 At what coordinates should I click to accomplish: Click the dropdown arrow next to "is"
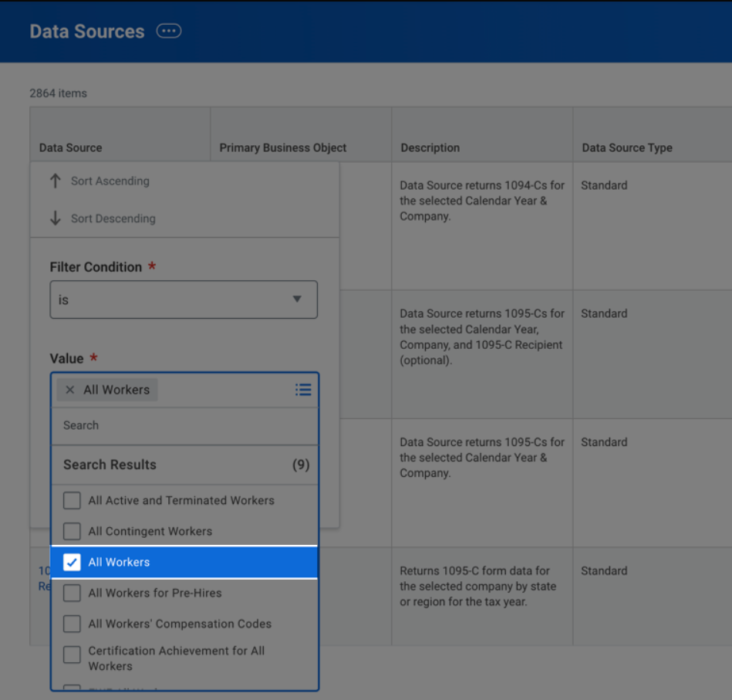coord(297,299)
